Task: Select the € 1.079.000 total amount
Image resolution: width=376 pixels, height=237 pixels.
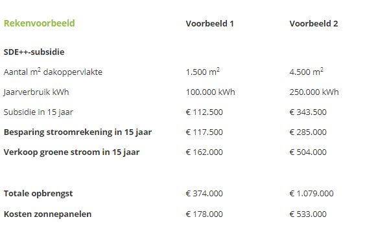Action: coord(311,193)
